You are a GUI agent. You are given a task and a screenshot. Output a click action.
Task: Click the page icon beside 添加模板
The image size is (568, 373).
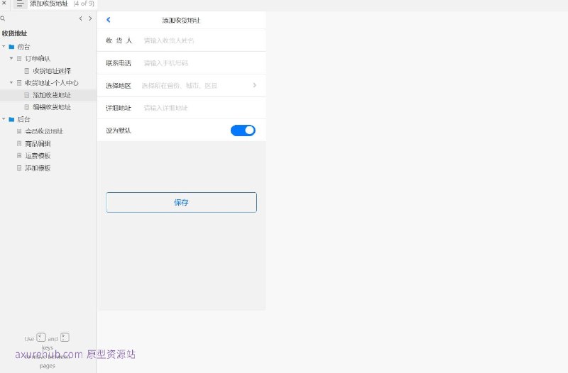19,168
